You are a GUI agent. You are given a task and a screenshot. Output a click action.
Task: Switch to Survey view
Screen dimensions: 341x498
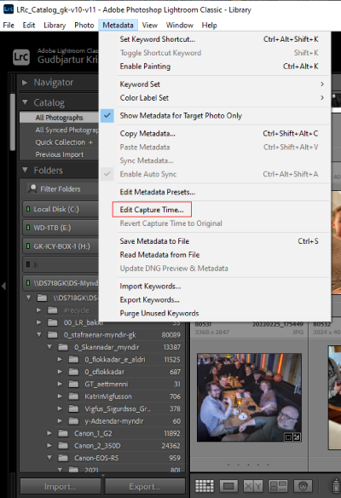(x=278, y=485)
